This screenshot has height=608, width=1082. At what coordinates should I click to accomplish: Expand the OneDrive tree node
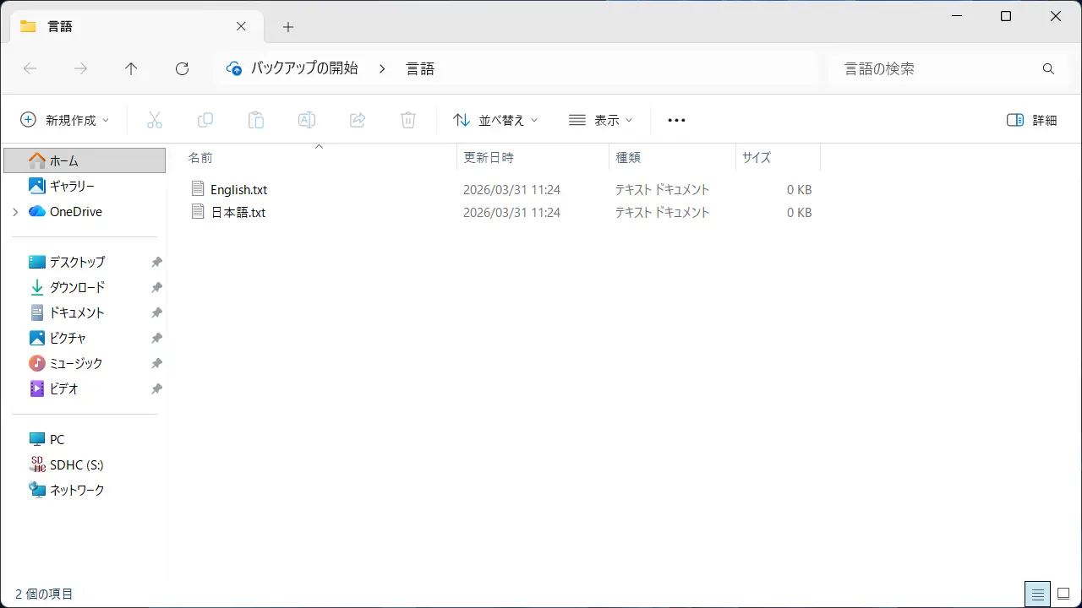pos(15,212)
